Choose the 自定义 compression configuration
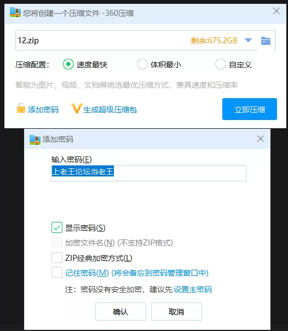288x331 pixels. pos(221,64)
